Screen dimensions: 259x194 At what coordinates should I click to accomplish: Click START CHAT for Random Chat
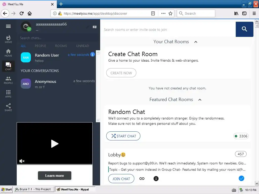pyautogui.click(x=123, y=136)
